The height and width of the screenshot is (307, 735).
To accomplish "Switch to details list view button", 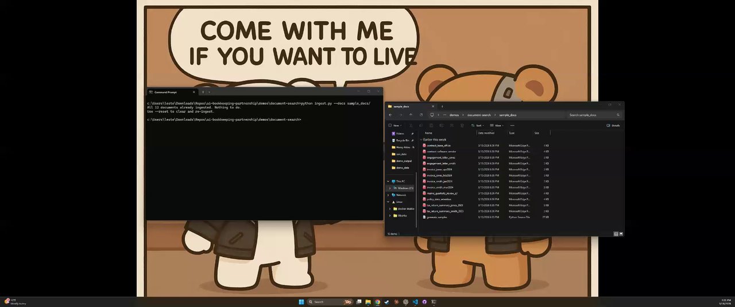I will tap(616, 234).
